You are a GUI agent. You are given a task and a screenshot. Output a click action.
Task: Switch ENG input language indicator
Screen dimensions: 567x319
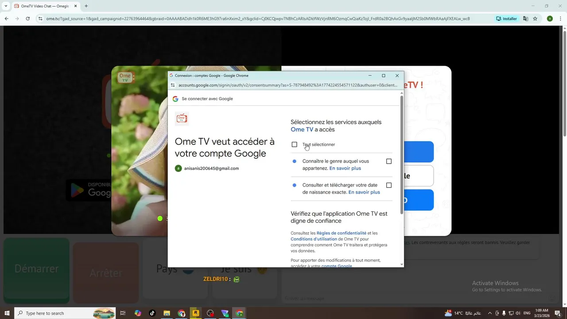pyautogui.click(x=527, y=313)
